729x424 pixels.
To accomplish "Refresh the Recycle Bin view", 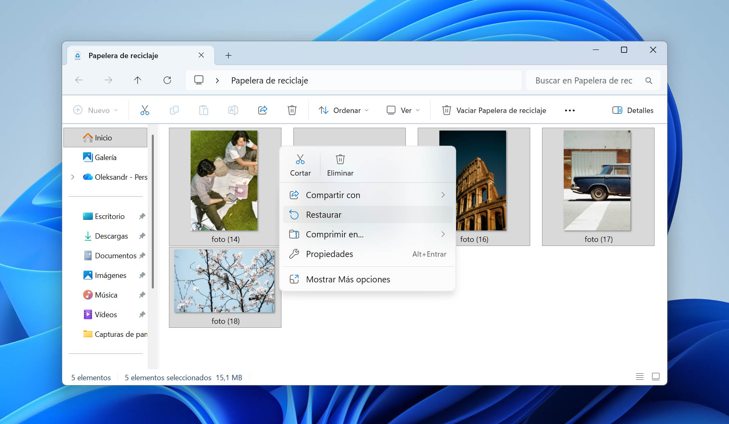I will coord(167,80).
